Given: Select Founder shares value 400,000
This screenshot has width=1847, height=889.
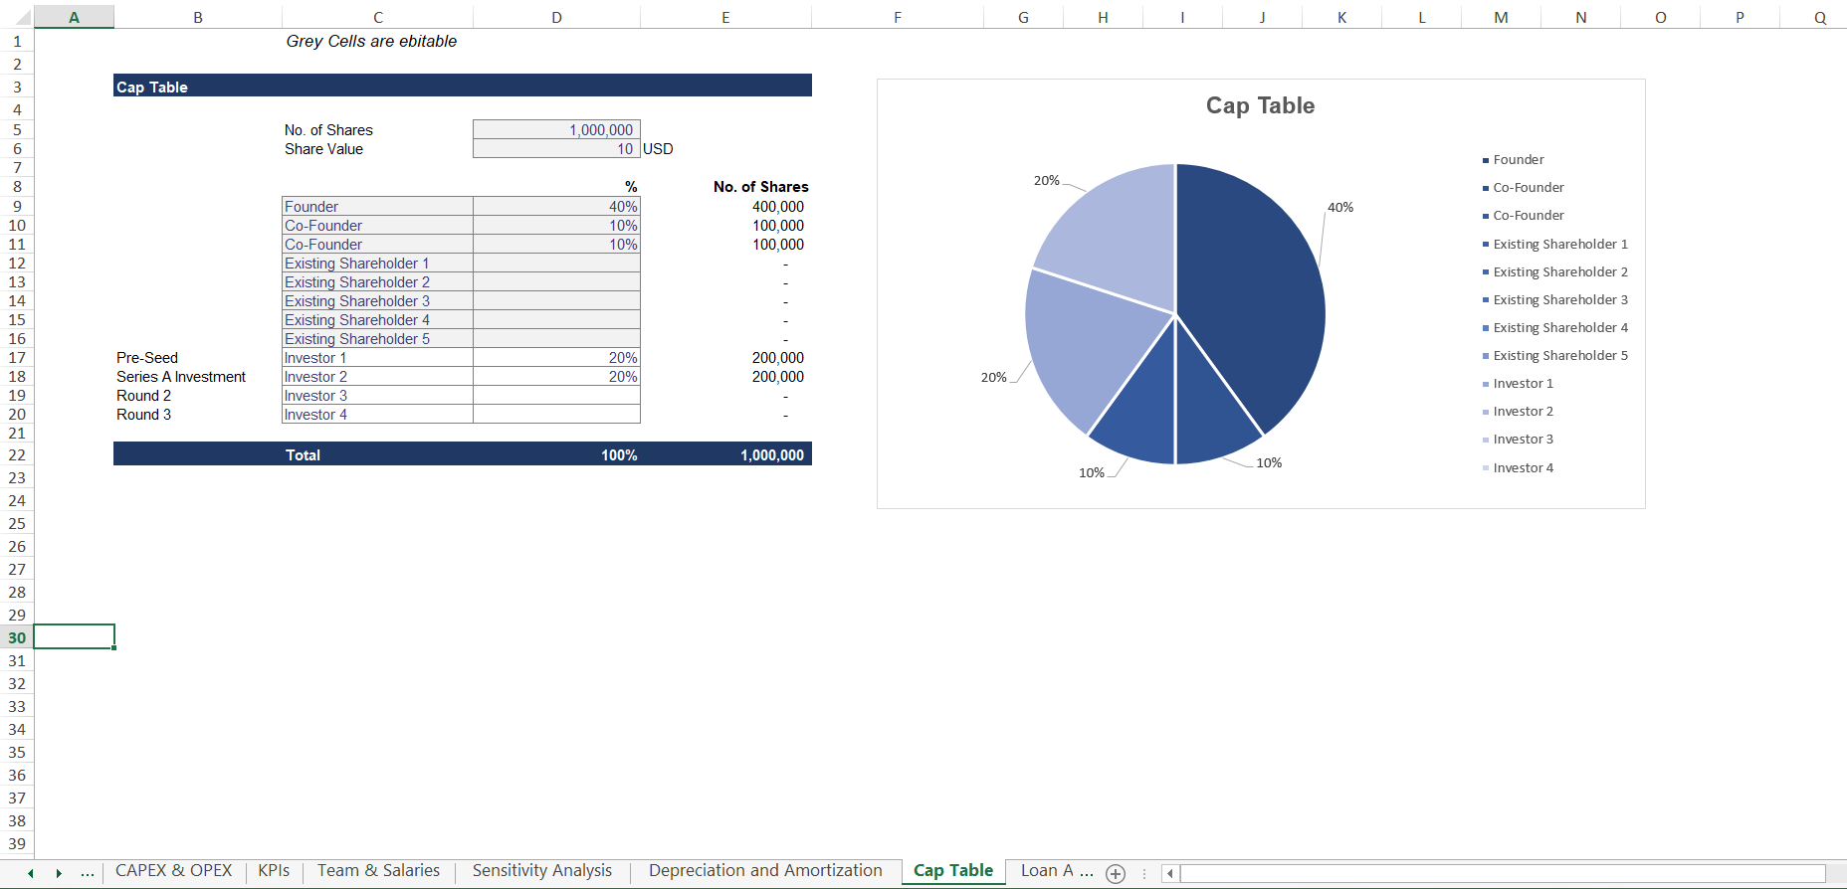Looking at the screenshot, I should coord(777,207).
